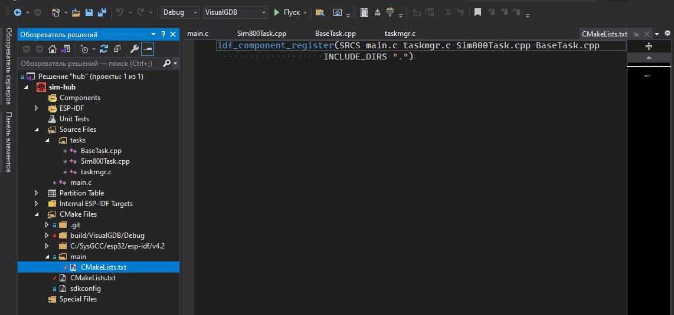Toggle bookmark using the bookmark toolbar icon
The width and height of the screenshot is (674, 315).
[477, 12]
